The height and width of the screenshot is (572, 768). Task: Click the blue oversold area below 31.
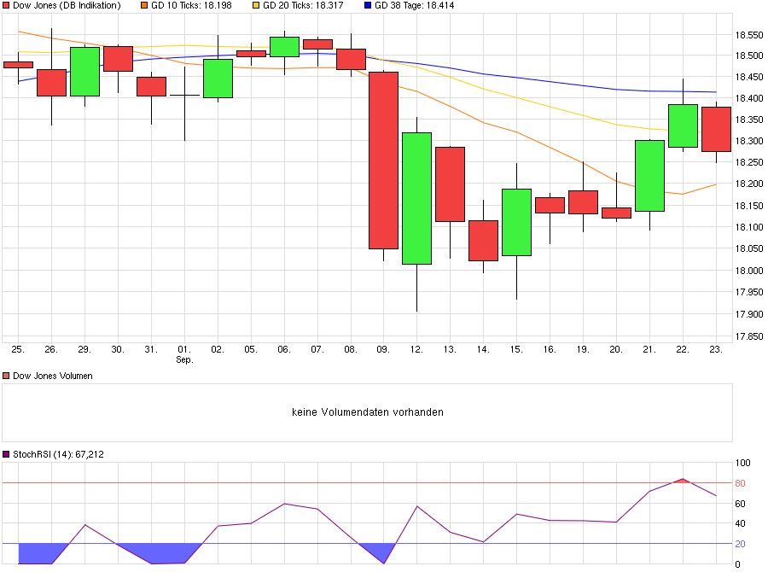coord(158,554)
